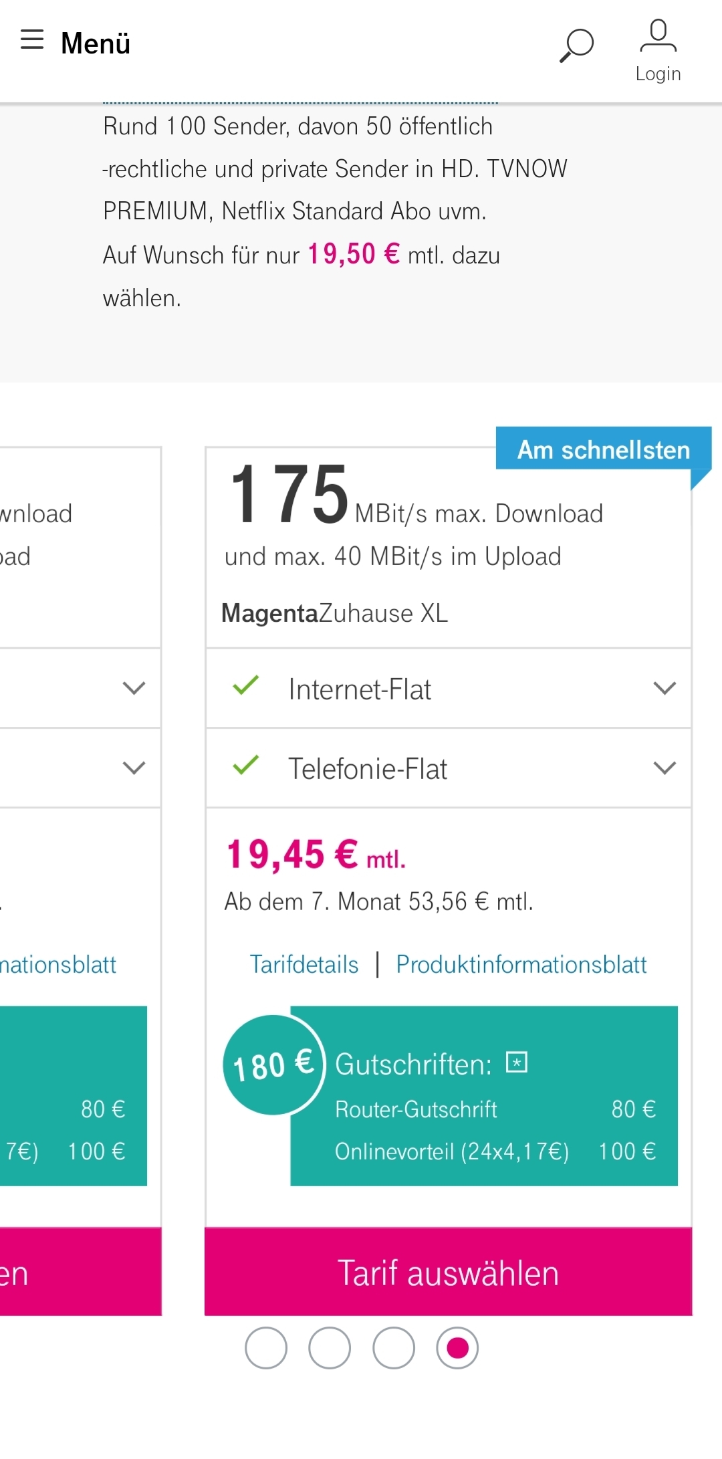Expand the Telefonie-Flat details chevron
This screenshot has width=722, height=1459.
click(665, 768)
